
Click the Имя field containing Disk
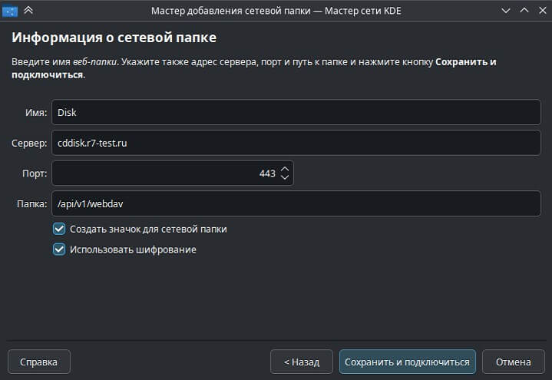[296, 112]
